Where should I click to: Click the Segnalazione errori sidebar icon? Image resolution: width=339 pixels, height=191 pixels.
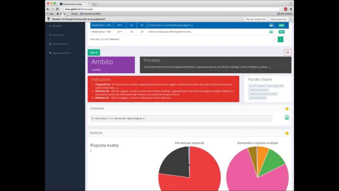click(x=50, y=53)
